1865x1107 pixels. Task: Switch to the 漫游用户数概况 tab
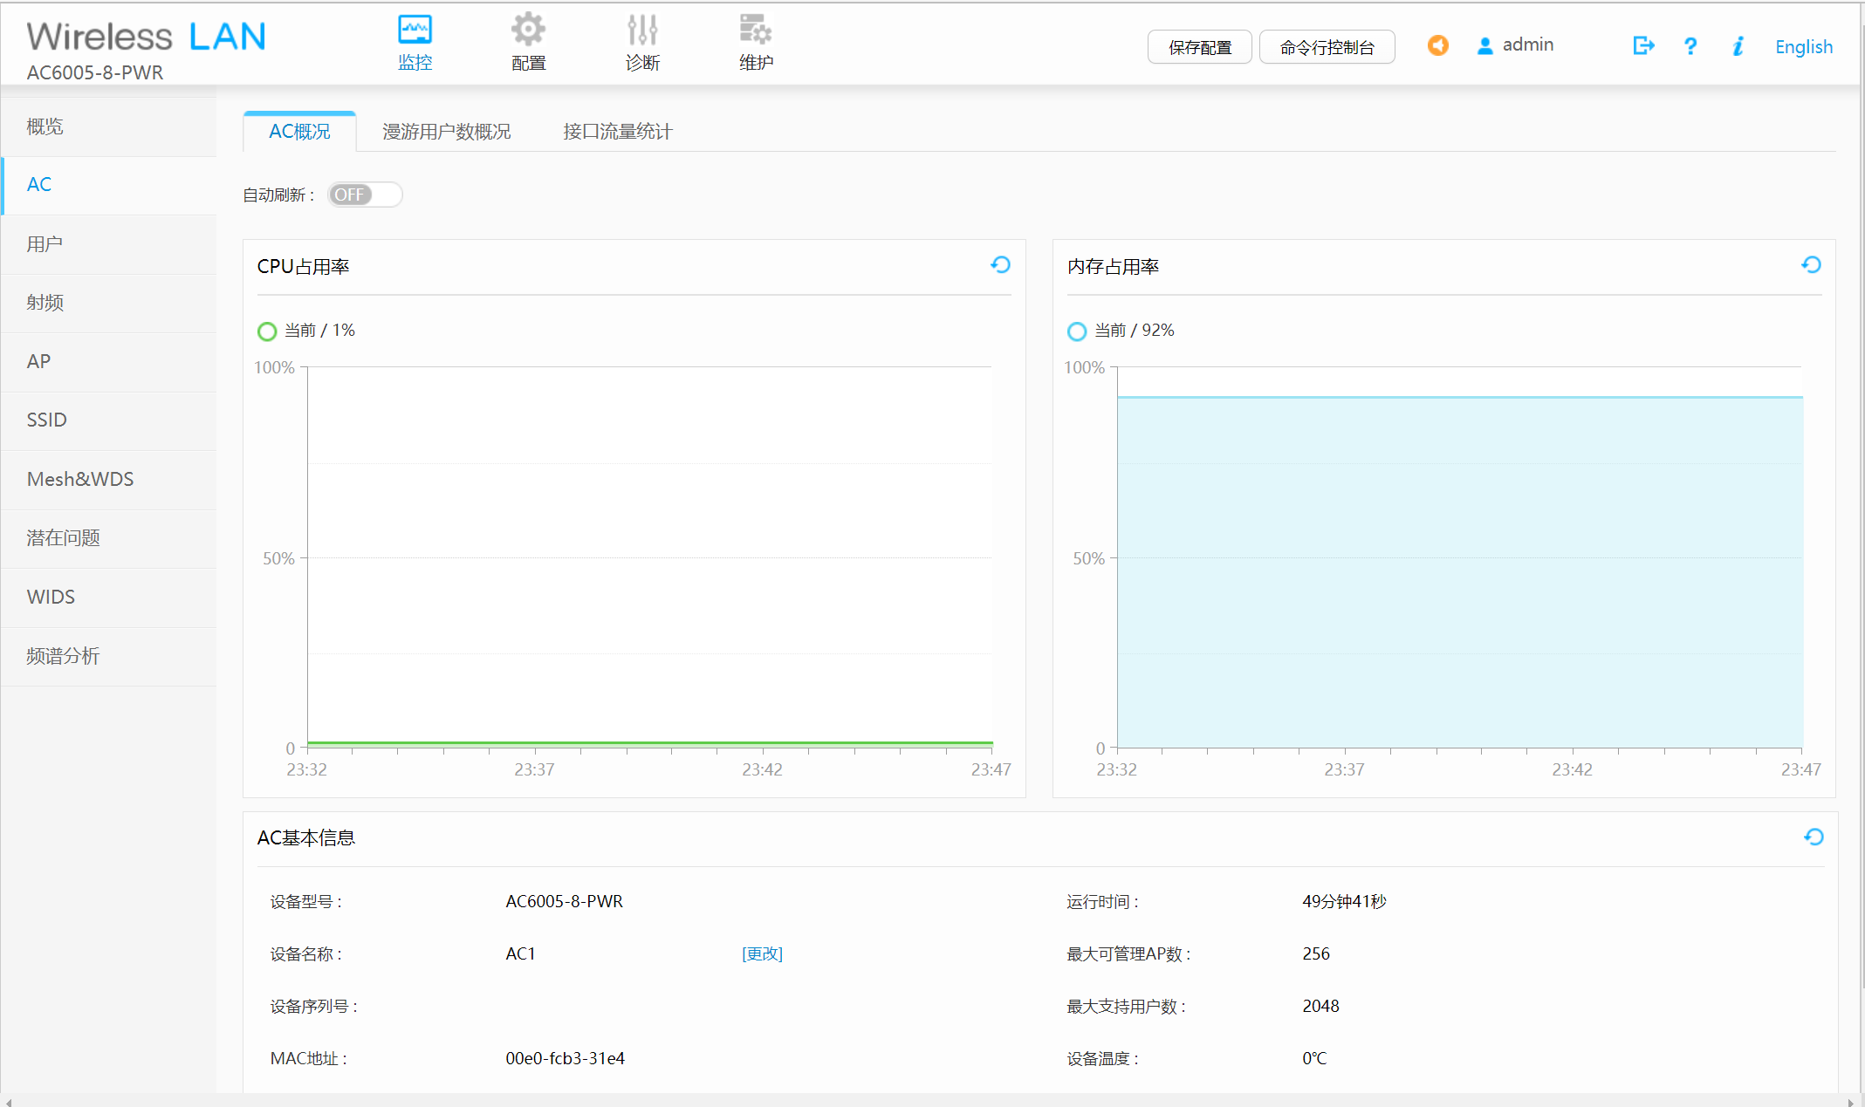447,132
